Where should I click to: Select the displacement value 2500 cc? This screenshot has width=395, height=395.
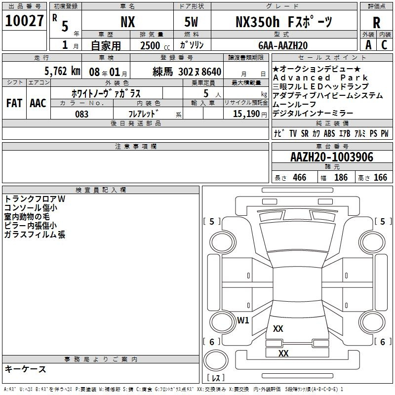(155, 45)
